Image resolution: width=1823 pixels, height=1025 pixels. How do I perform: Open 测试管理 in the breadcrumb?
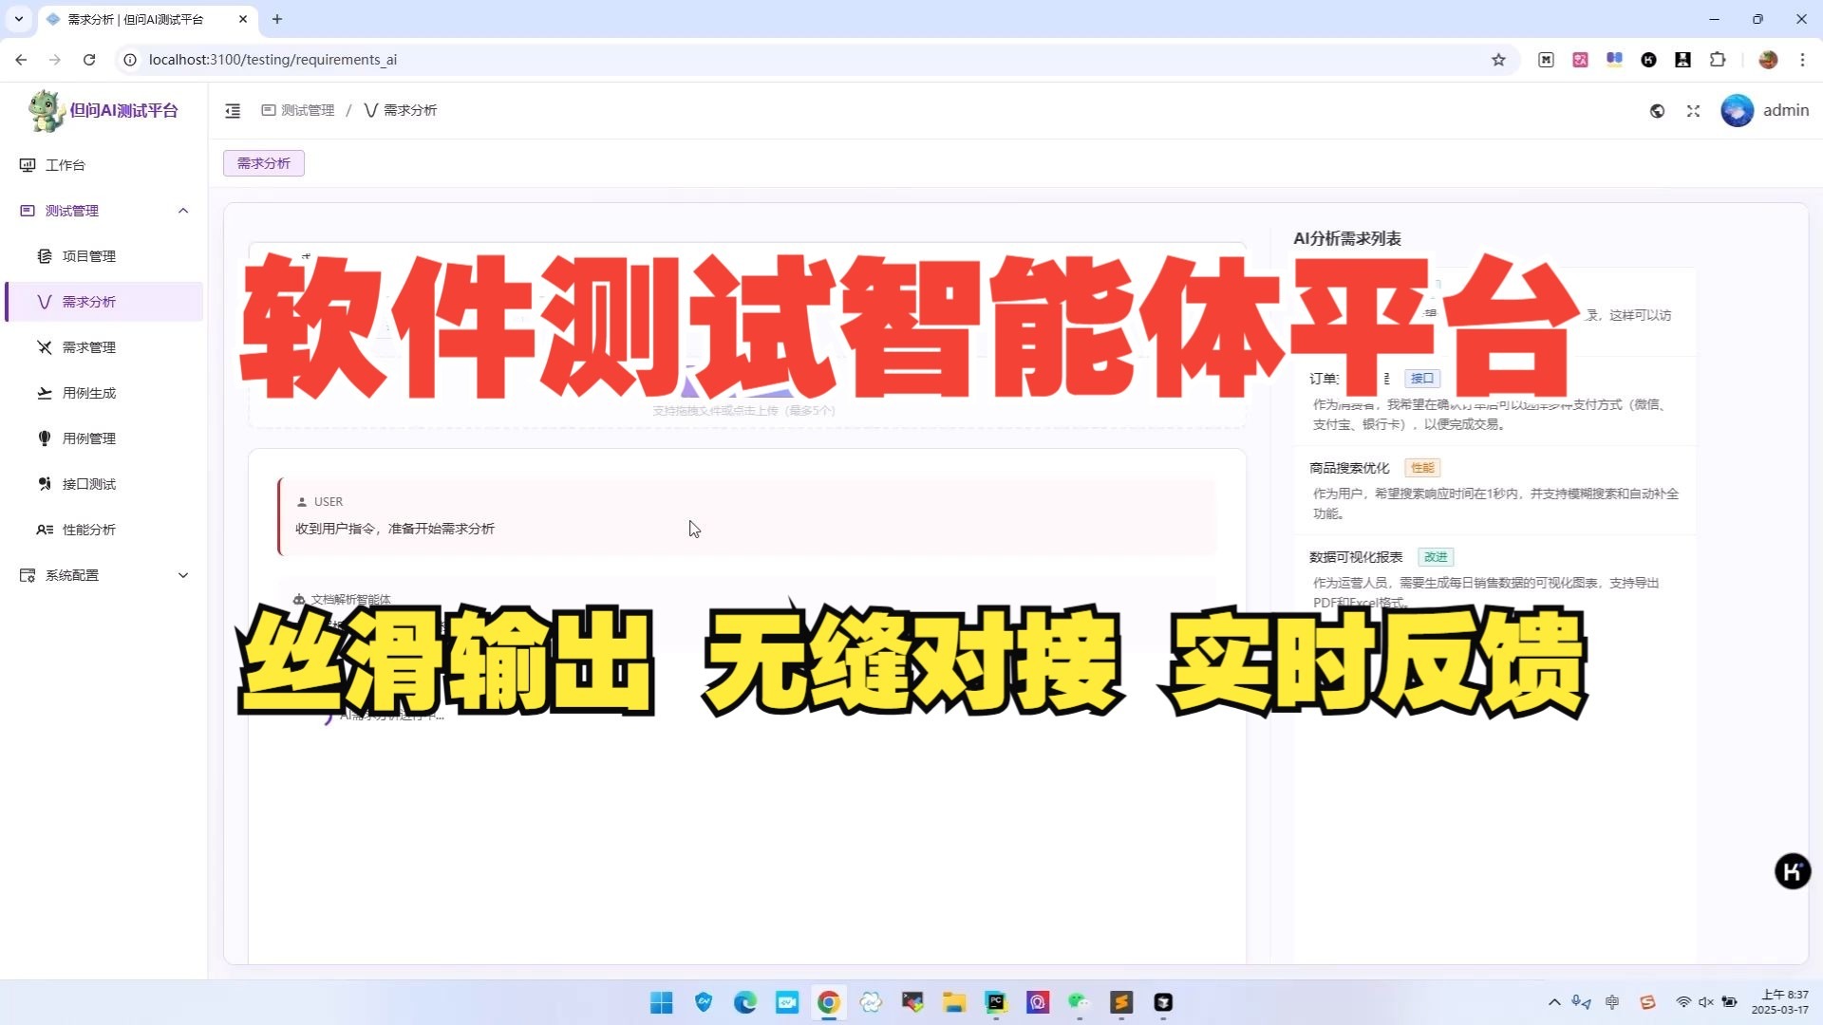click(x=306, y=110)
